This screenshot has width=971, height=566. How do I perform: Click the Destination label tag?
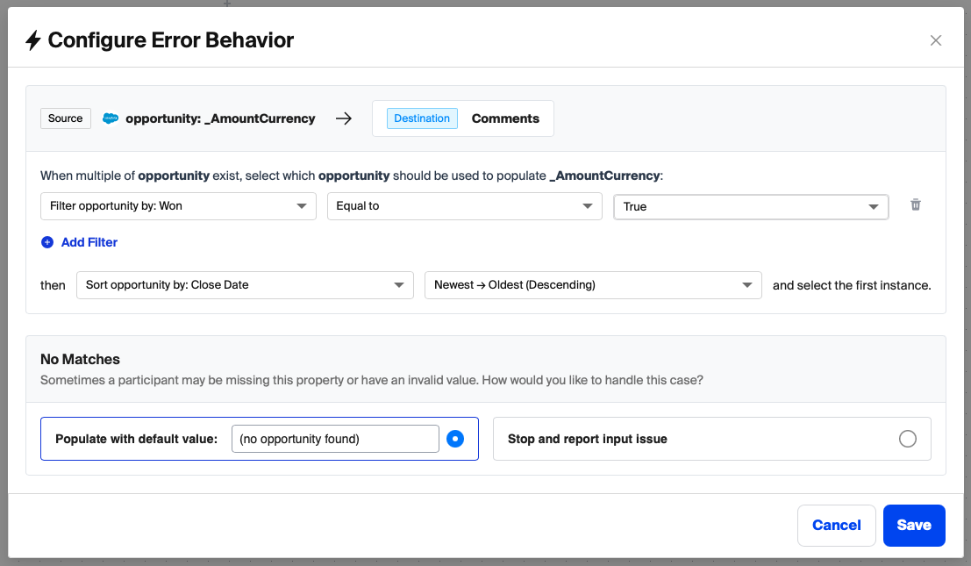[x=422, y=118]
